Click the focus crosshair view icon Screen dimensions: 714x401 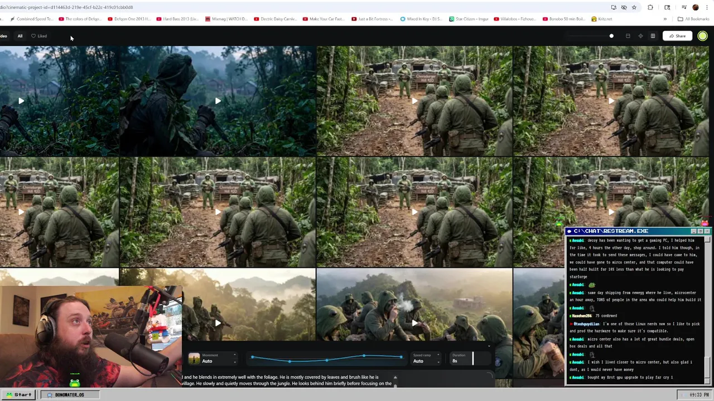click(x=640, y=36)
